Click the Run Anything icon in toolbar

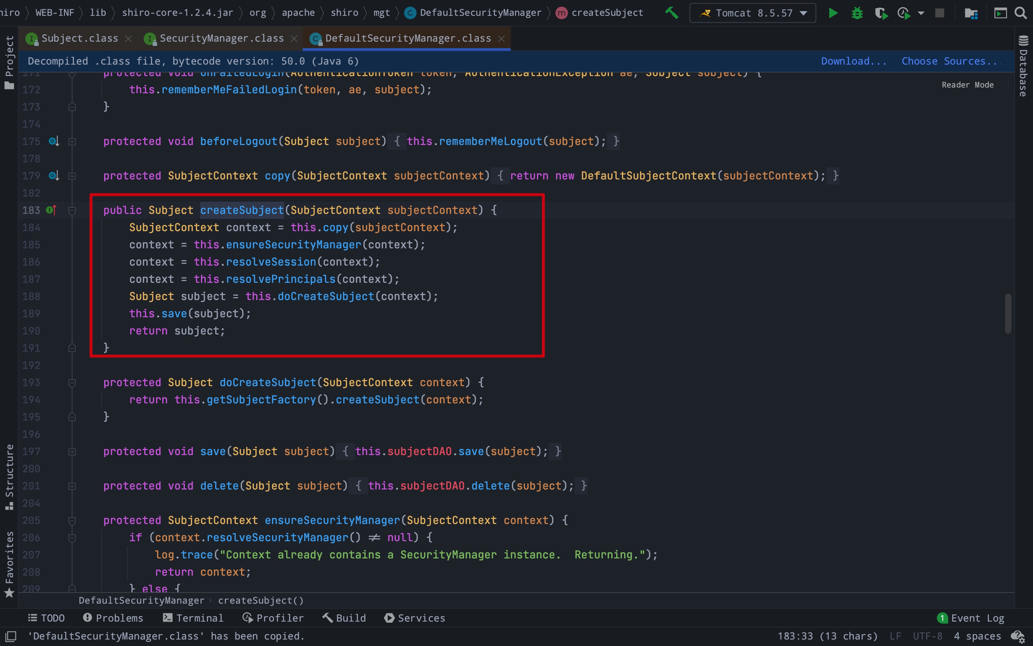(x=1000, y=13)
